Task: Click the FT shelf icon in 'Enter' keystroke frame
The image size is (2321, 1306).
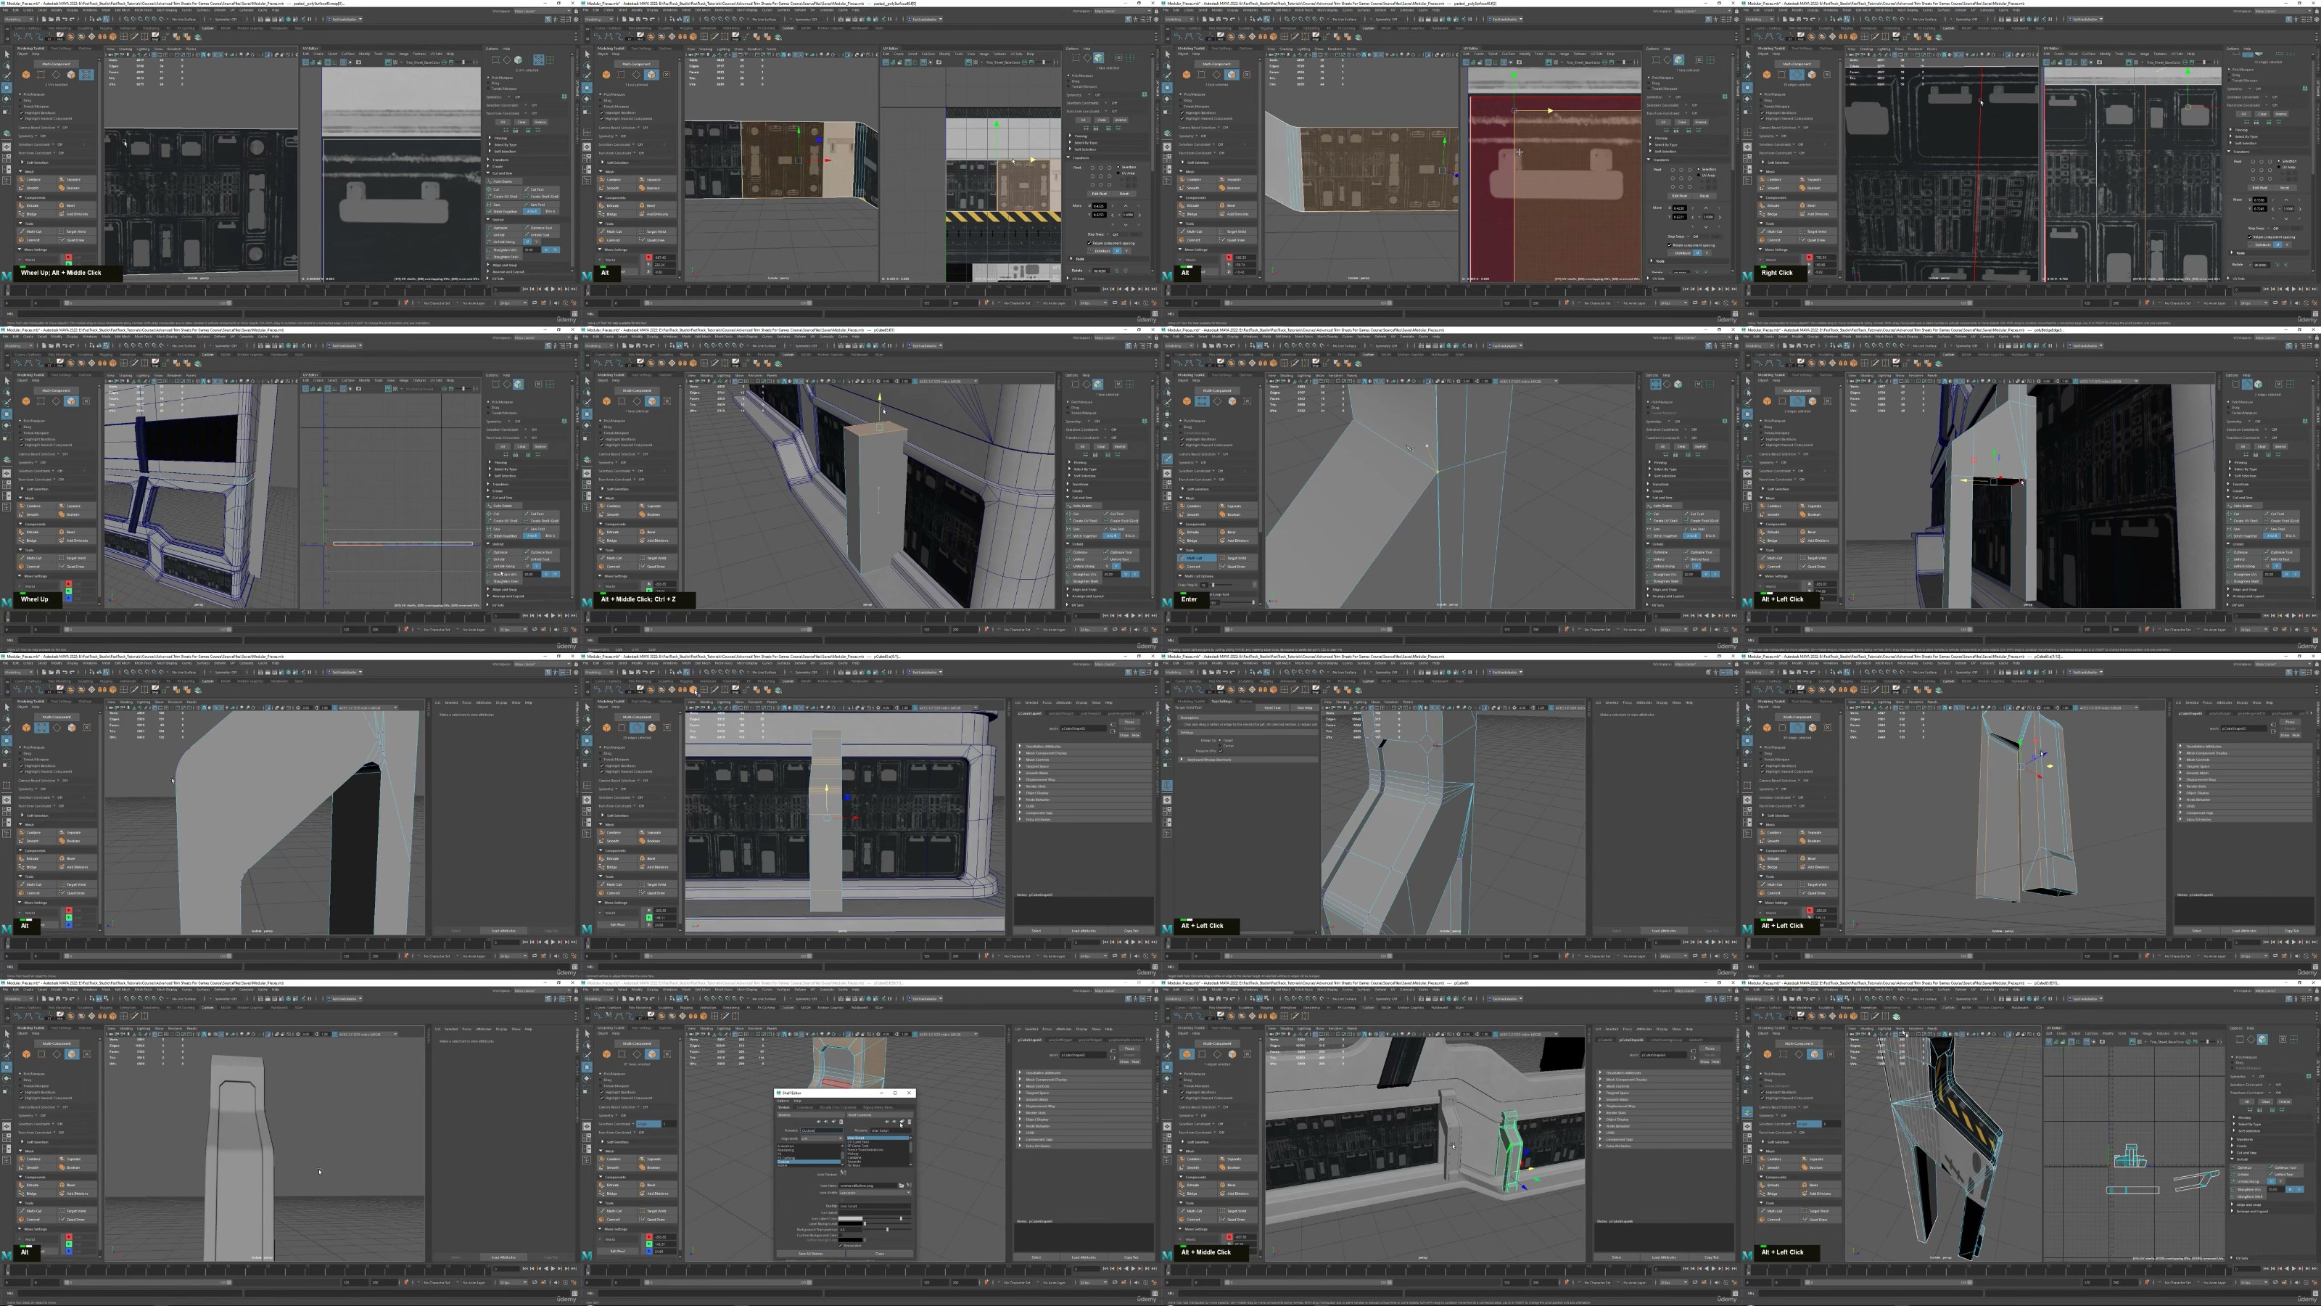Action: point(1211,364)
